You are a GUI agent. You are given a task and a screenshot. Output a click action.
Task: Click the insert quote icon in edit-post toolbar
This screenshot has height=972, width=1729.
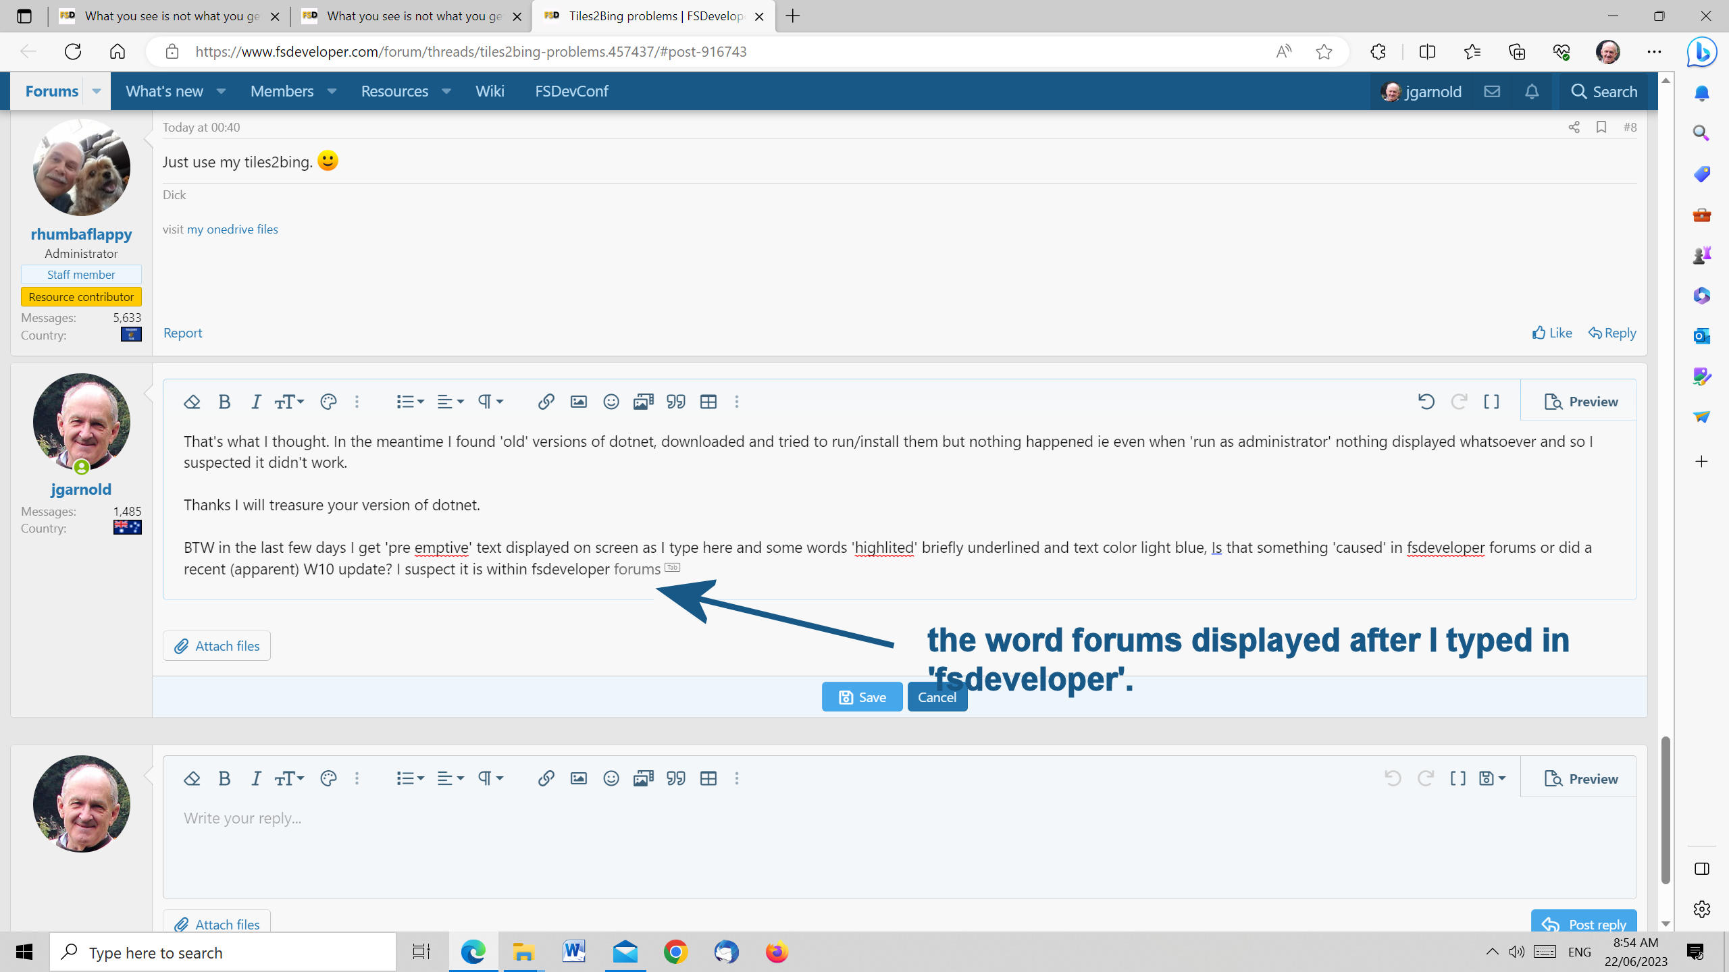[x=676, y=402]
